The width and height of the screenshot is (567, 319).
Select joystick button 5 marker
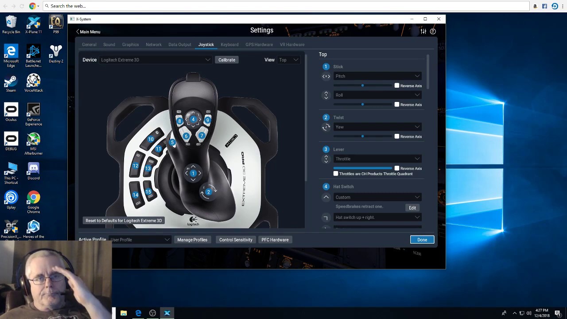click(172, 143)
